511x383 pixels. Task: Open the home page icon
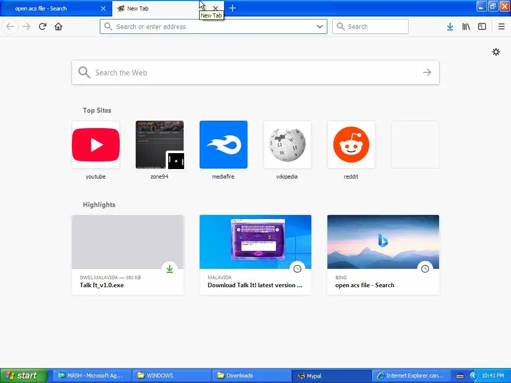coord(58,26)
